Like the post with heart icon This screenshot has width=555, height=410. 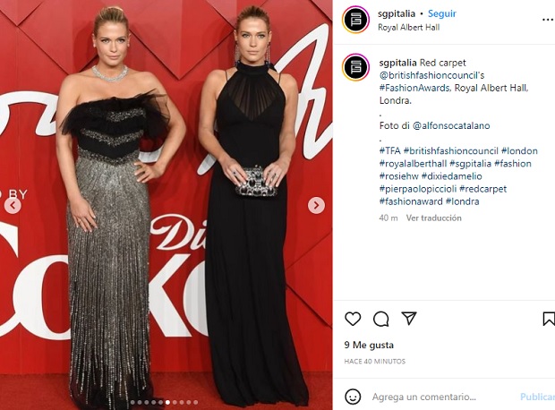click(x=353, y=319)
